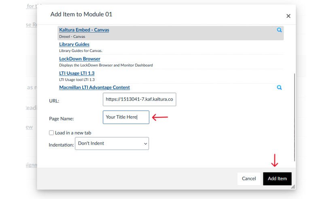Click the 'Load in a new tab' label text
316x199 pixels.
[x=73, y=133]
